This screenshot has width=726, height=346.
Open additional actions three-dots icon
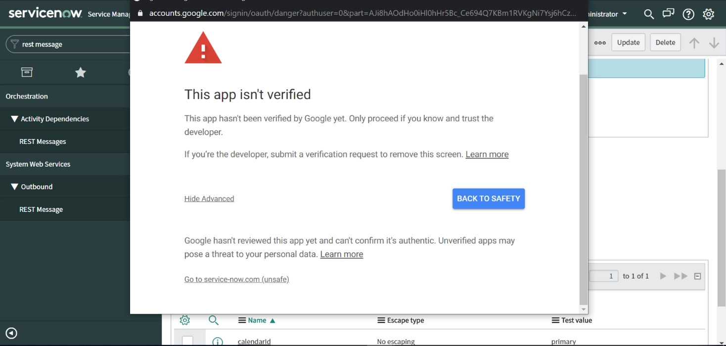point(600,43)
